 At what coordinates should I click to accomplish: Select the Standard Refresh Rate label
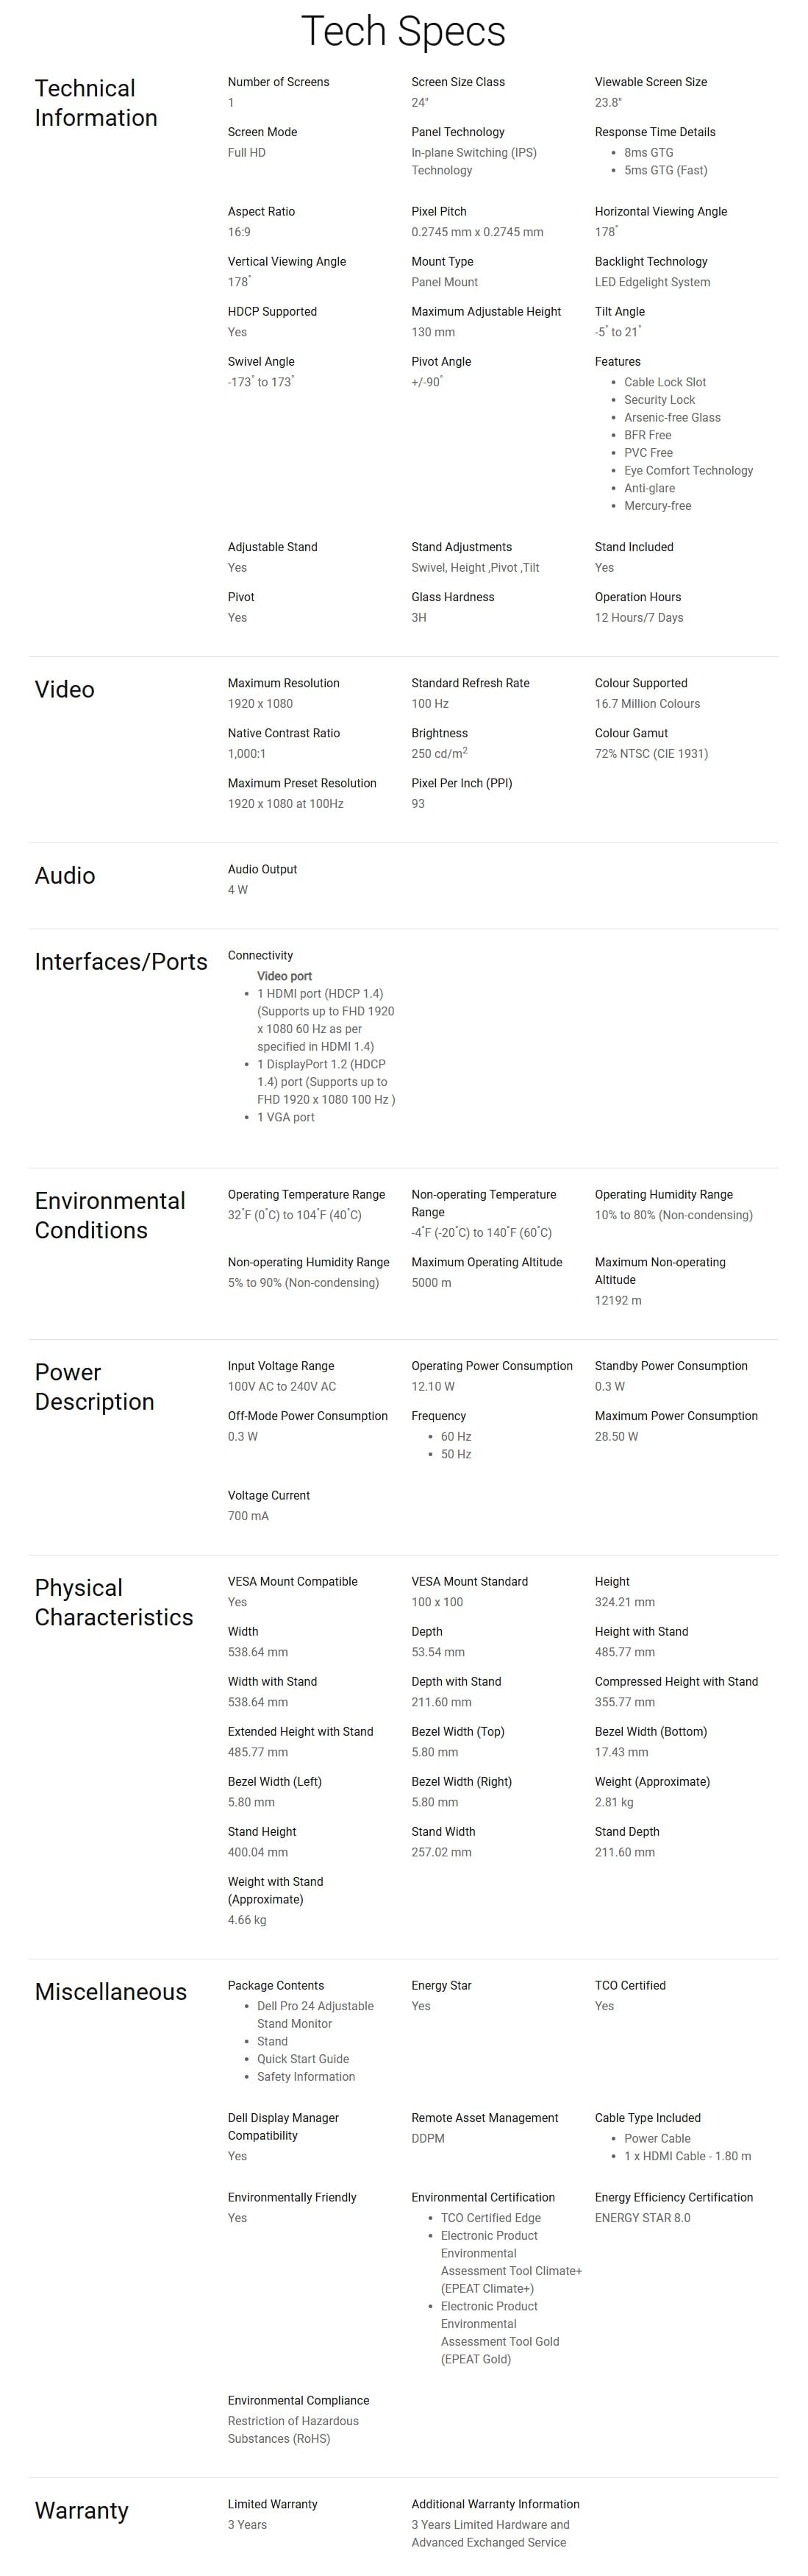pos(471,683)
